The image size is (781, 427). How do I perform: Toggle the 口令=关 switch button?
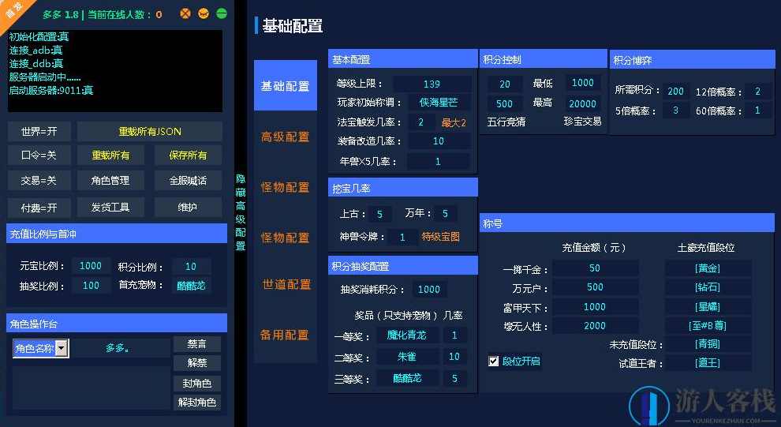coord(39,155)
